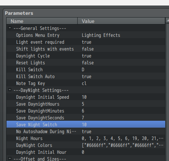Select the Night Hours parameter
Viewport: 169px width, 161px height.
pyautogui.click(x=86, y=138)
